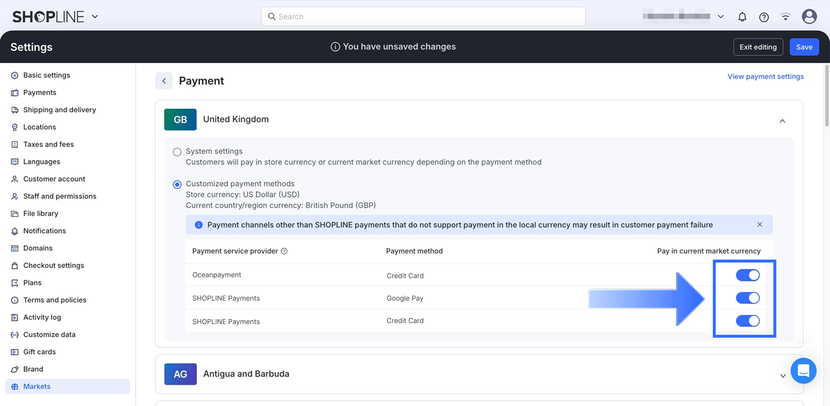Image resolution: width=830 pixels, height=406 pixels.
Task: Open the help question mark icon
Action: pyautogui.click(x=764, y=17)
